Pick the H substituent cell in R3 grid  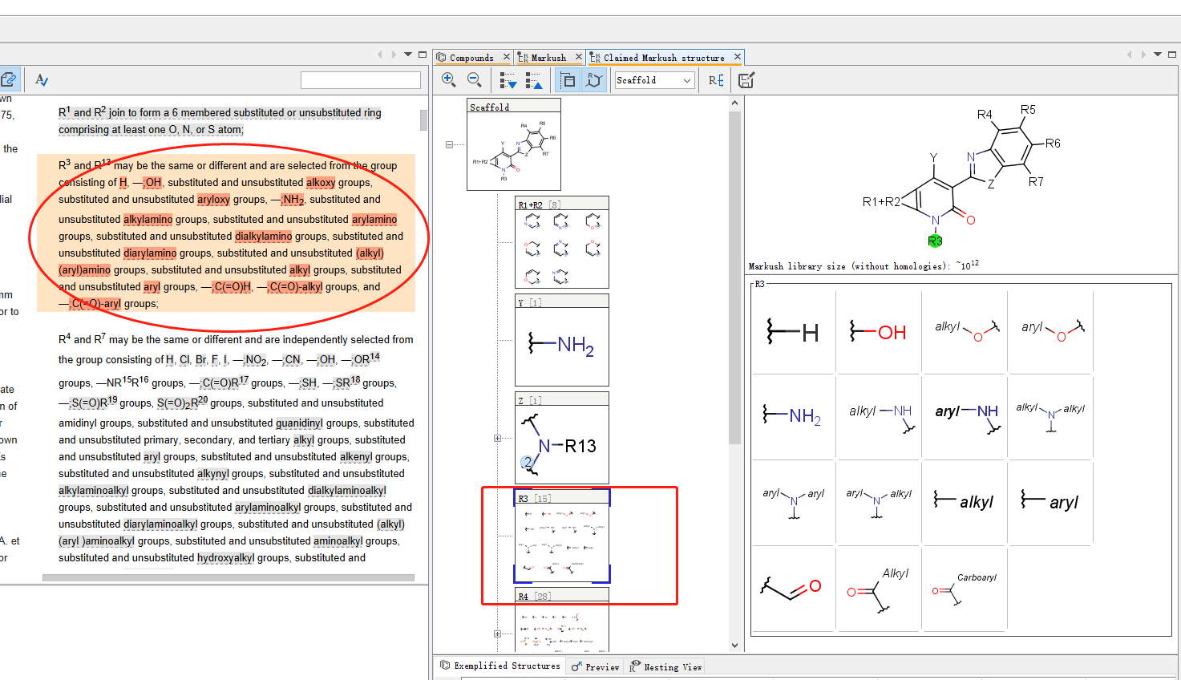(793, 331)
